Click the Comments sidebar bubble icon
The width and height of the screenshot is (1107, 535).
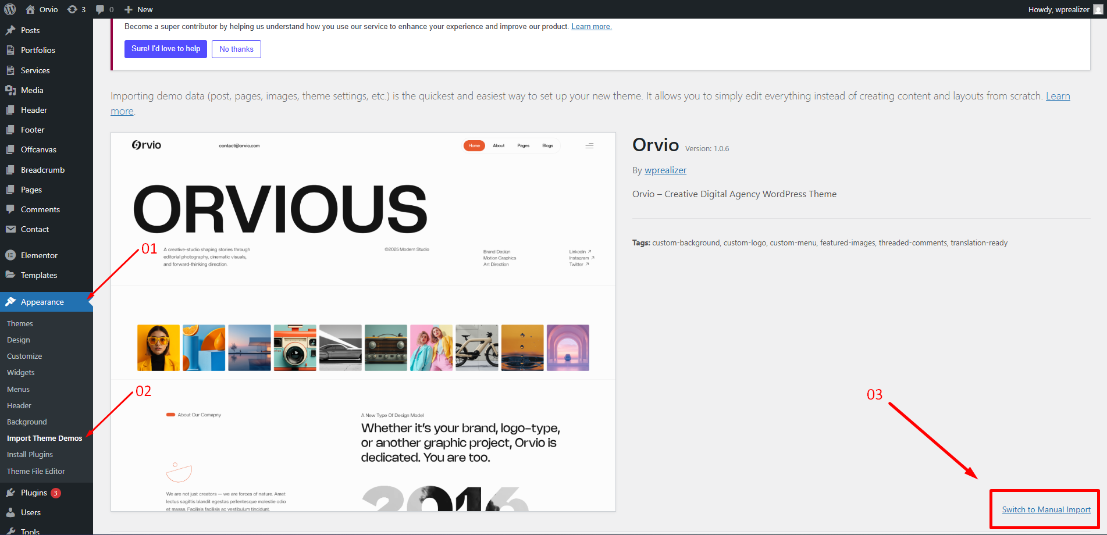[10, 209]
